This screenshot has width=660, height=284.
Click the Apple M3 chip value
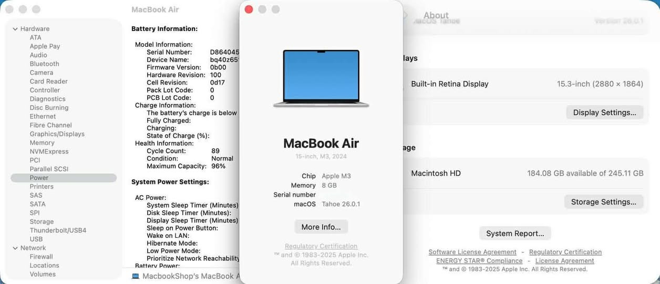(x=336, y=176)
